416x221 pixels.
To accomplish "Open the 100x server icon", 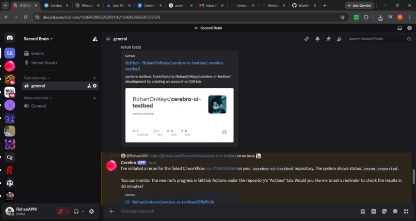I will coord(10,92).
